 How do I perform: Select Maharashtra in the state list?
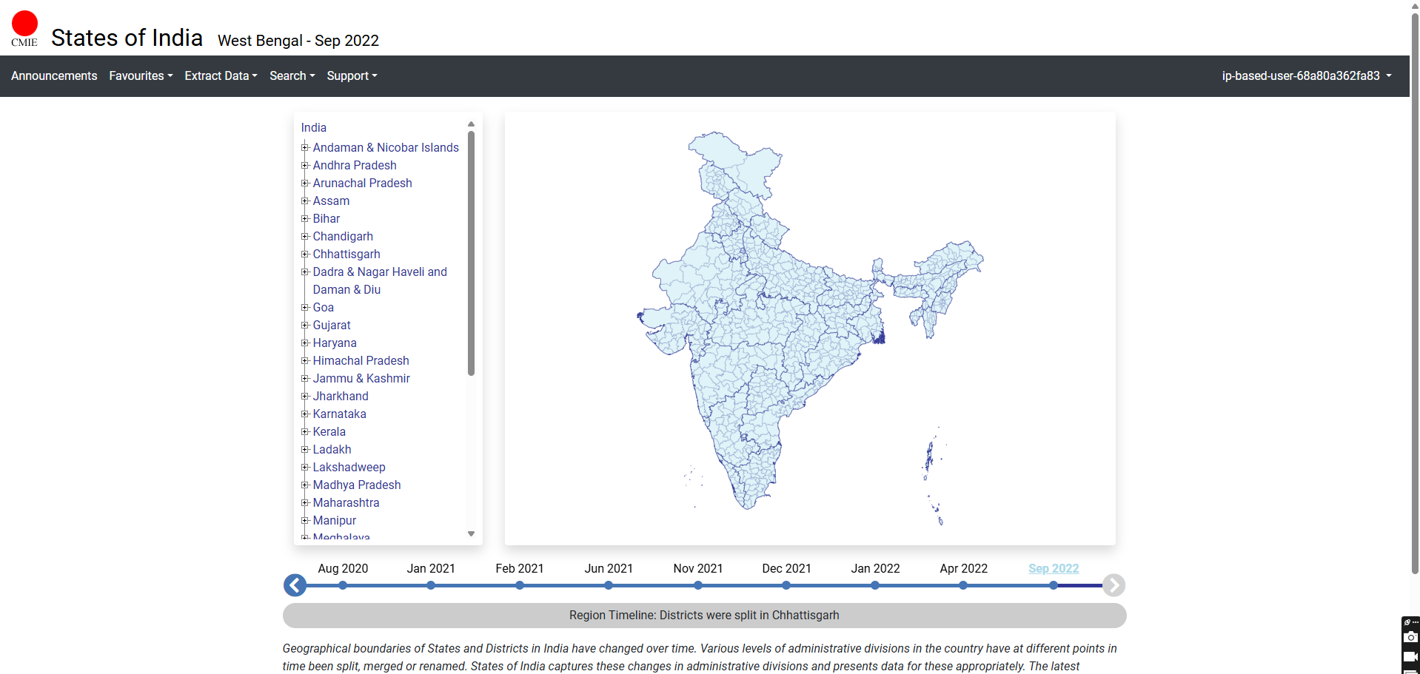click(346, 503)
